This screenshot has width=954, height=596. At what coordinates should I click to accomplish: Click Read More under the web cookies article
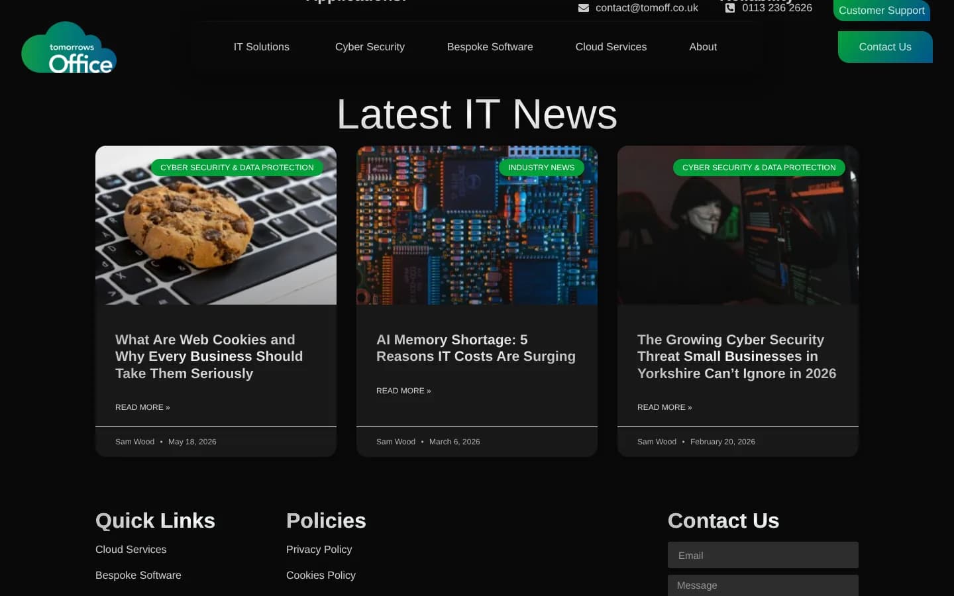[x=142, y=407]
